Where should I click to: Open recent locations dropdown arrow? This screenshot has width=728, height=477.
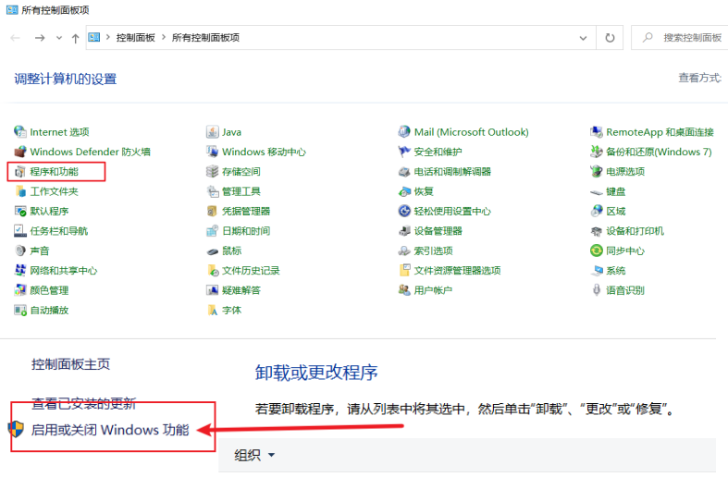tap(59, 38)
